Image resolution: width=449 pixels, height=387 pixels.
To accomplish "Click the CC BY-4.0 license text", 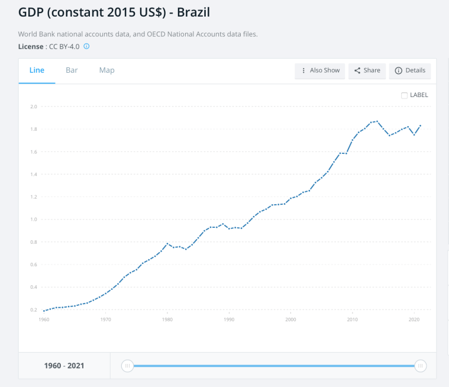I will [64, 47].
